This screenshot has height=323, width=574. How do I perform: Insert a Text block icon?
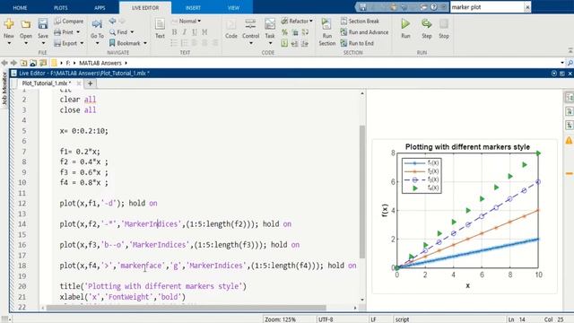click(x=160, y=24)
